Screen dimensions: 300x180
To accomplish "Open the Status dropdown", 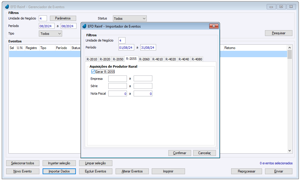I will click(130, 19).
